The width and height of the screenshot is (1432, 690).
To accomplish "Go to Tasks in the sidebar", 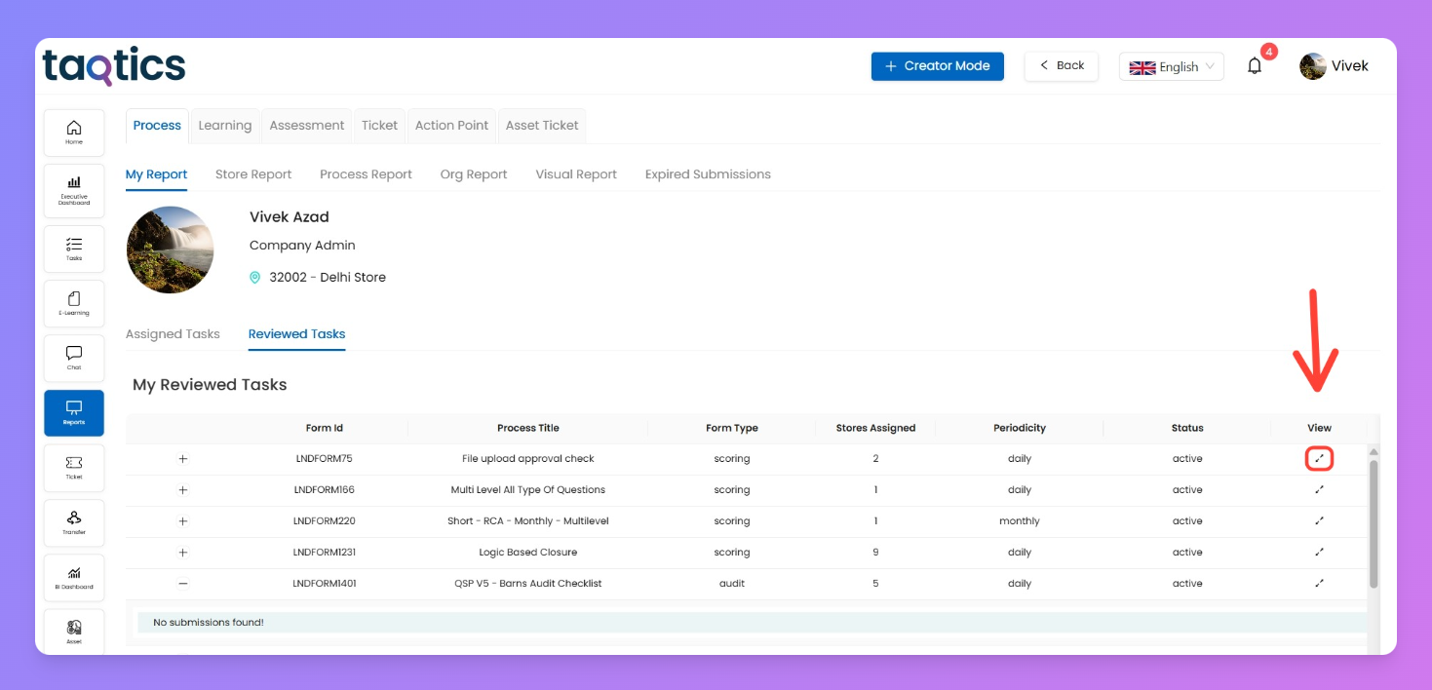I will (74, 249).
